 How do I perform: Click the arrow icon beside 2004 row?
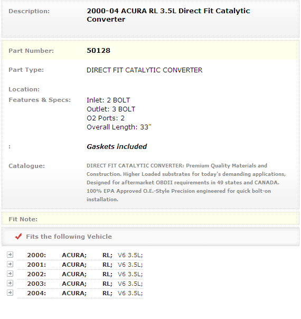[10, 293]
